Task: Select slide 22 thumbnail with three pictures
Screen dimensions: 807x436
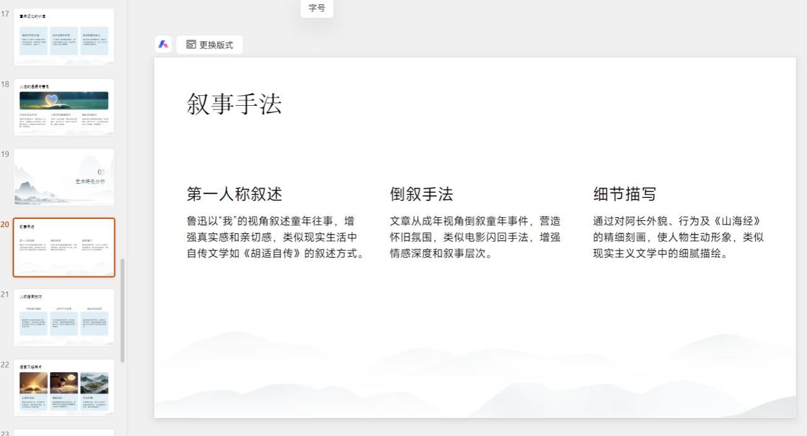Action: (x=64, y=388)
